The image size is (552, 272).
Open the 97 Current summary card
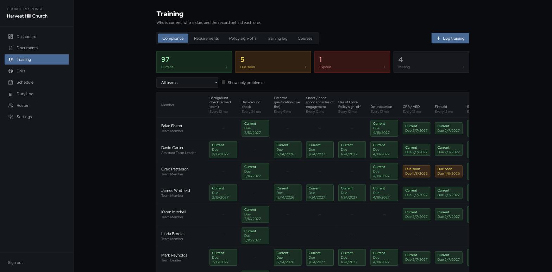click(194, 62)
